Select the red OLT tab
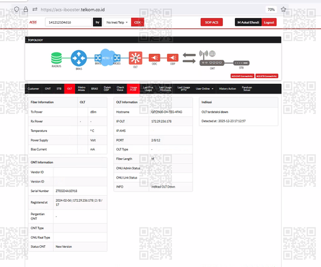 69,88
